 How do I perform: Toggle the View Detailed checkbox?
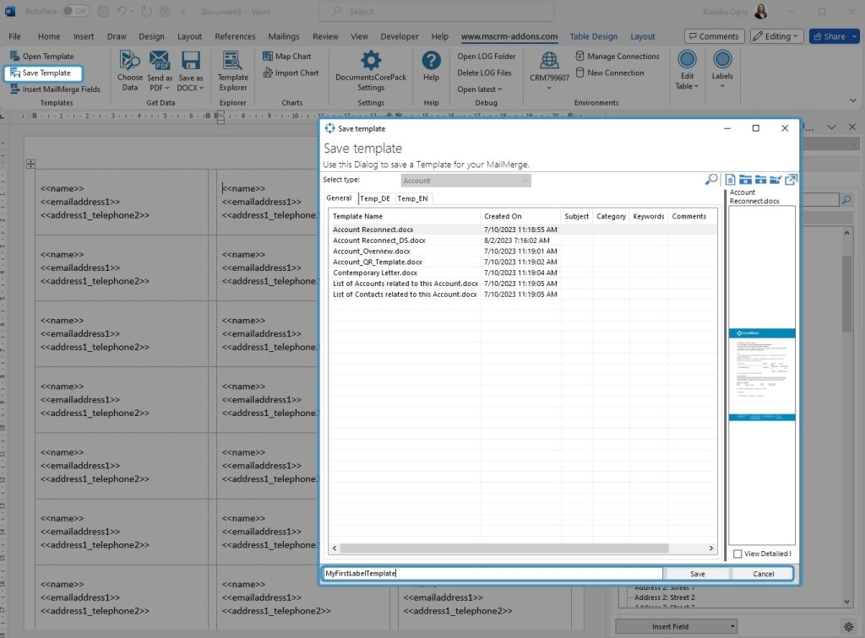737,554
